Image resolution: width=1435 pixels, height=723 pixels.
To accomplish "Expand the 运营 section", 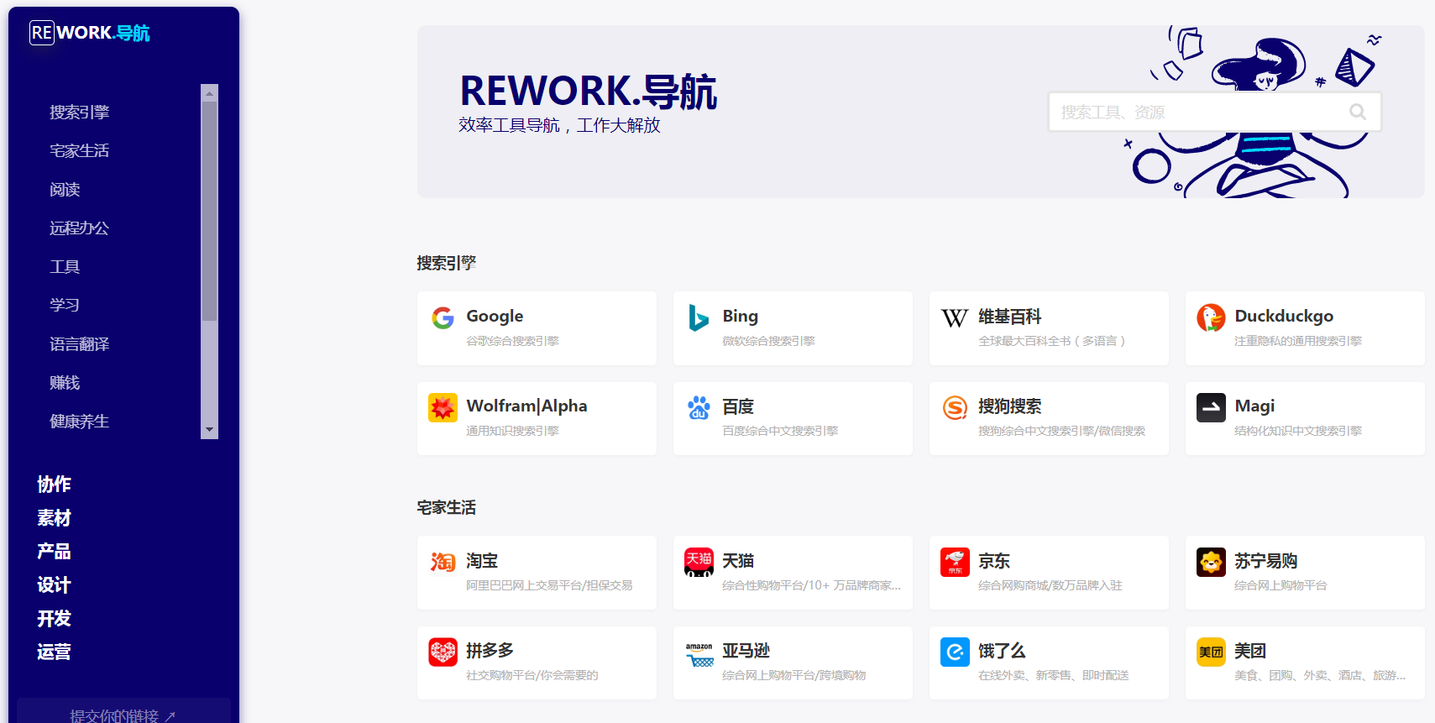I will (x=54, y=652).
